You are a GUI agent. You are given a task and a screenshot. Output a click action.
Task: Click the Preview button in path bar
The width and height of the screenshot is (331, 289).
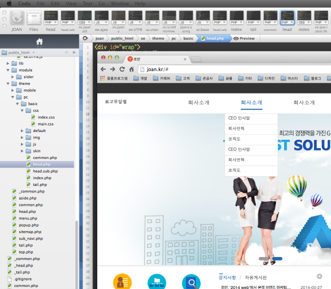coord(244,38)
